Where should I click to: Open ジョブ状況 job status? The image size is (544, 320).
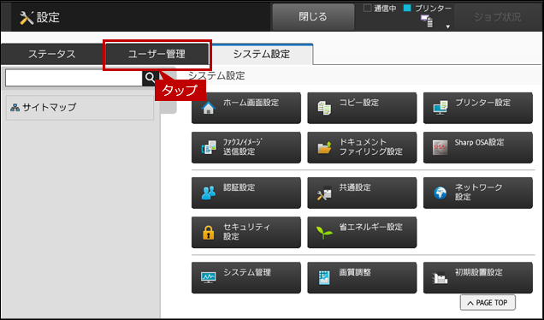(498, 16)
